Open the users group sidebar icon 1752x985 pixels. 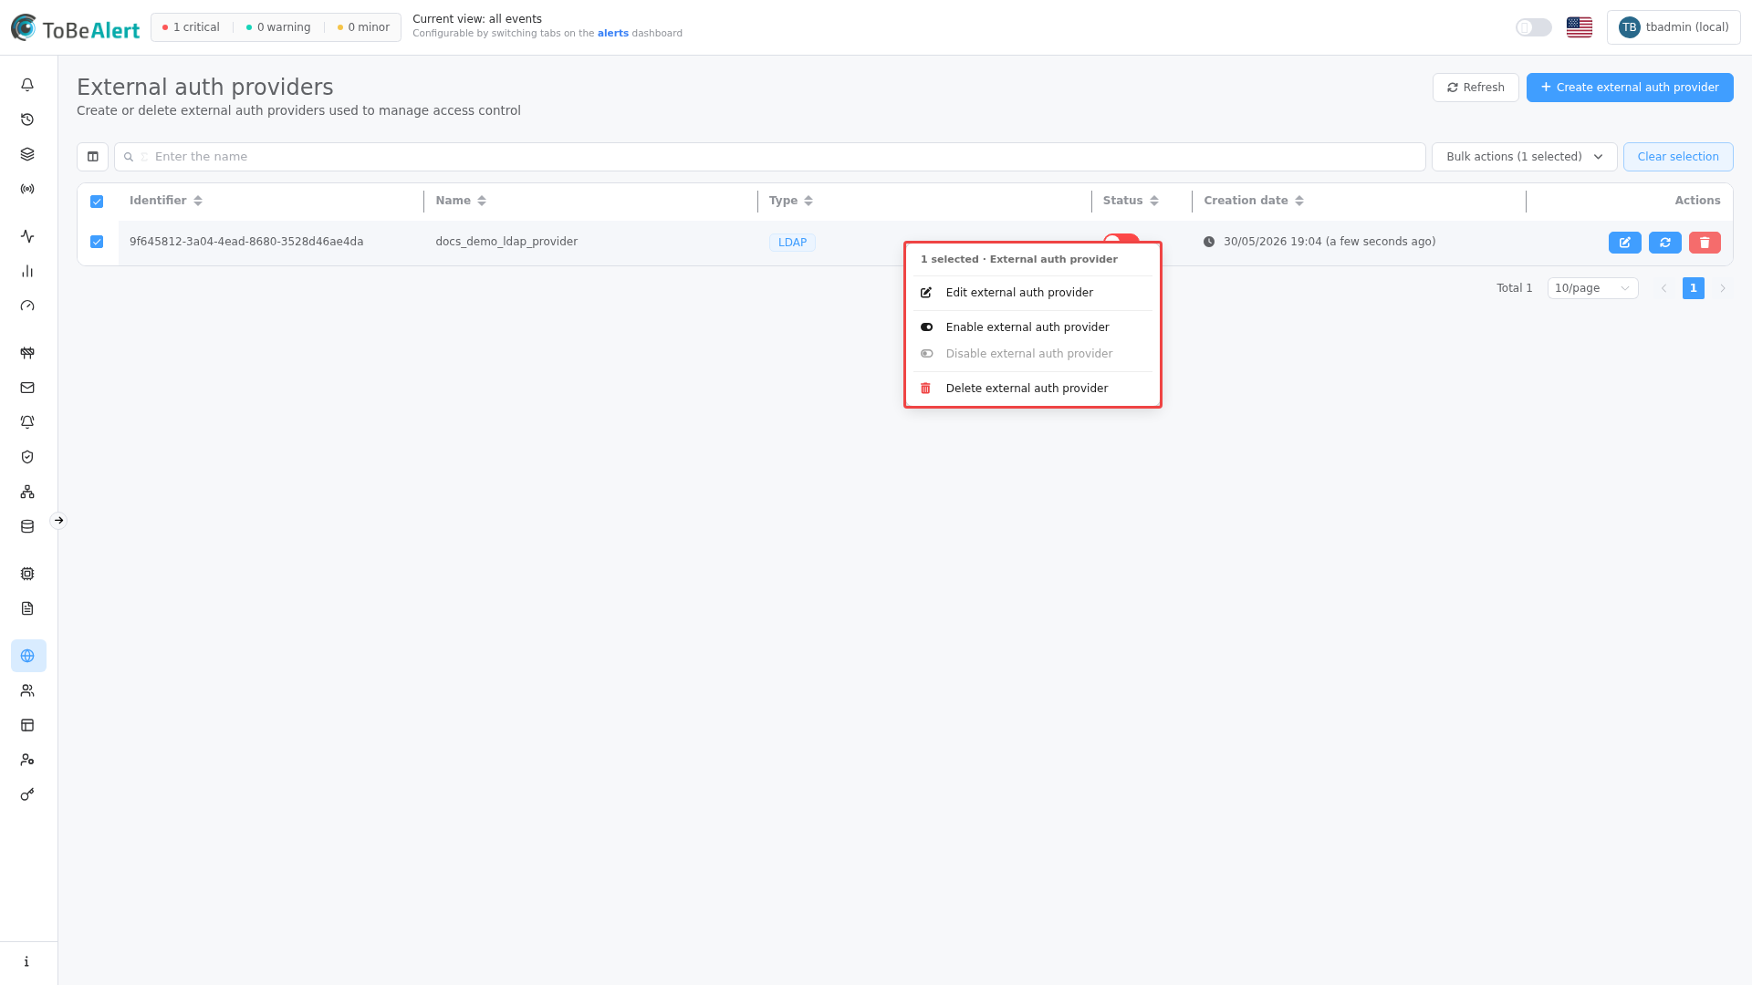27,690
